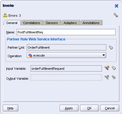122x114 pixels.
Task: Click the grayed browse Output Variable icon
Action: [114, 77]
